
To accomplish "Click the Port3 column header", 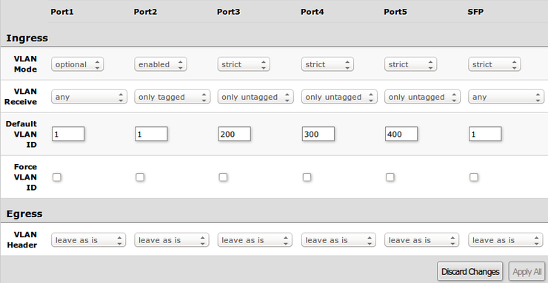I will (229, 12).
